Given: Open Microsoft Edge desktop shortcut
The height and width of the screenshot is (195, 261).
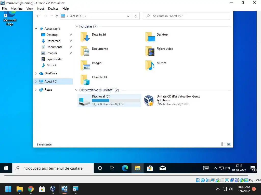Looking at the screenshot, I should (10, 19).
